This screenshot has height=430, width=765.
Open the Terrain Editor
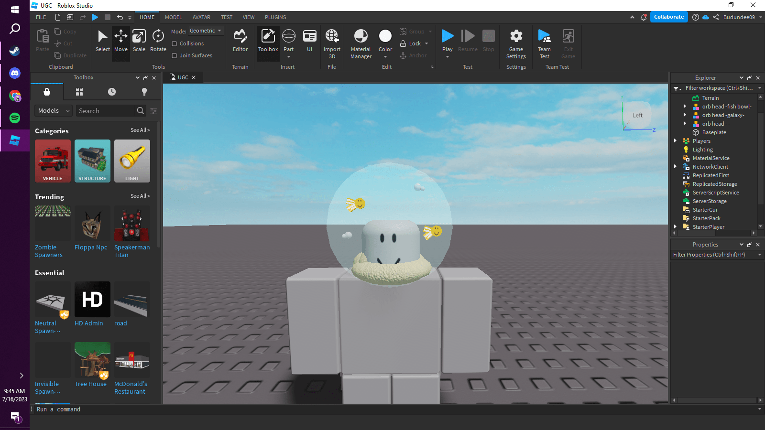pos(240,41)
